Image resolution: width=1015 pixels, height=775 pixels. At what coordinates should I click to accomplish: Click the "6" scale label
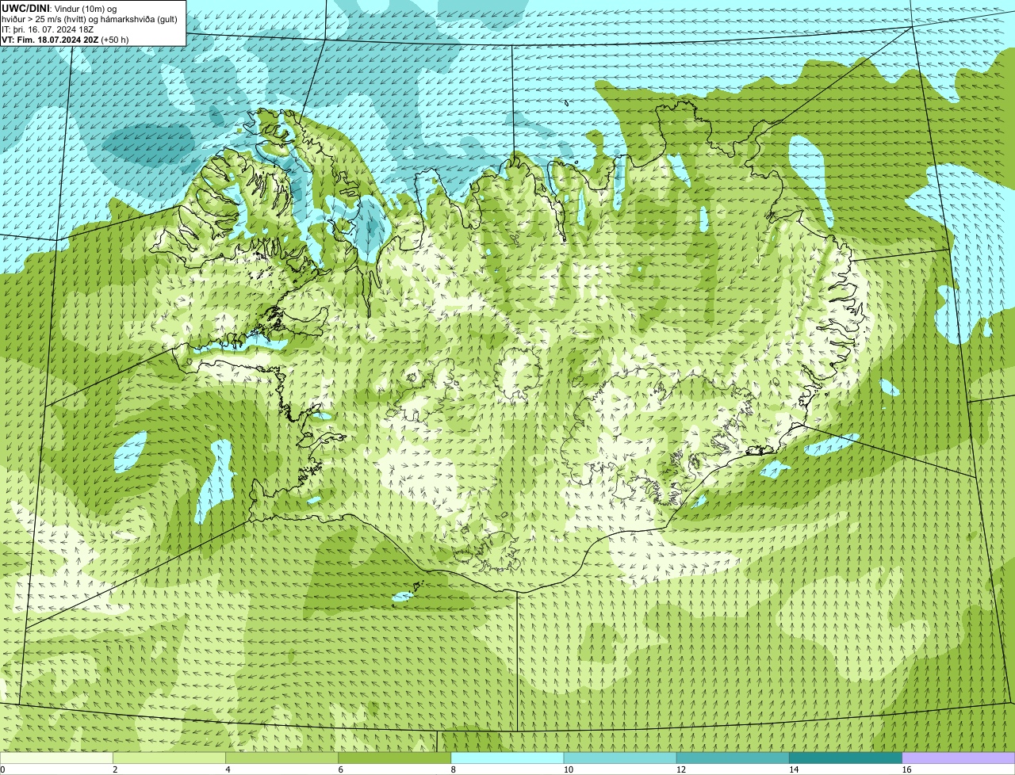tap(340, 769)
